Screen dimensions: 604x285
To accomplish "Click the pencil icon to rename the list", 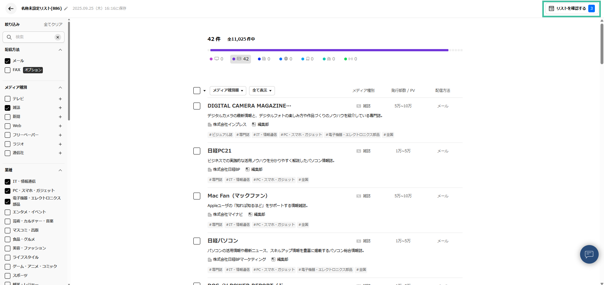I will click(x=65, y=9).
